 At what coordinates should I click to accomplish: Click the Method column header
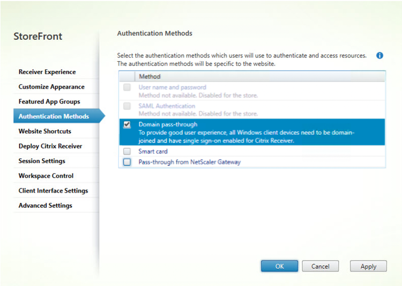tap(260, 77)
